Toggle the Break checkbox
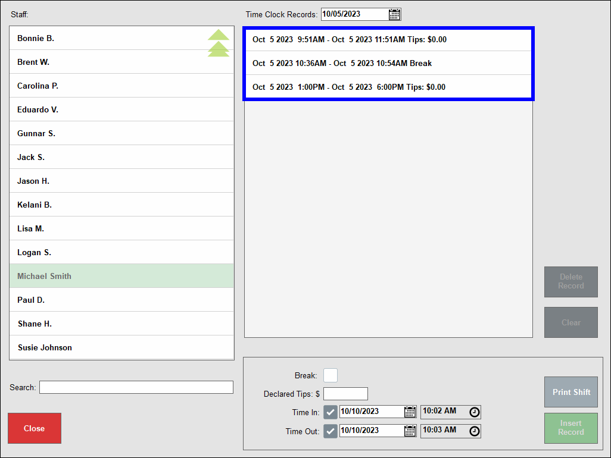Screen dimensions: 611x458 [331, 375]
